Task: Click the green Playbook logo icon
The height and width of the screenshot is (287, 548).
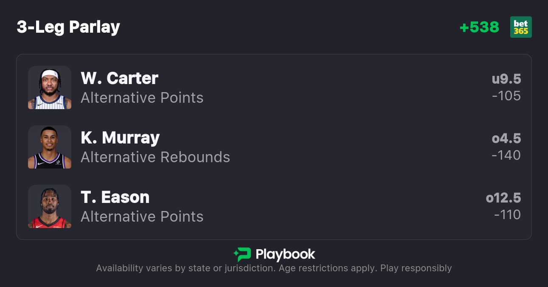Action: click(x=242, y=254)
